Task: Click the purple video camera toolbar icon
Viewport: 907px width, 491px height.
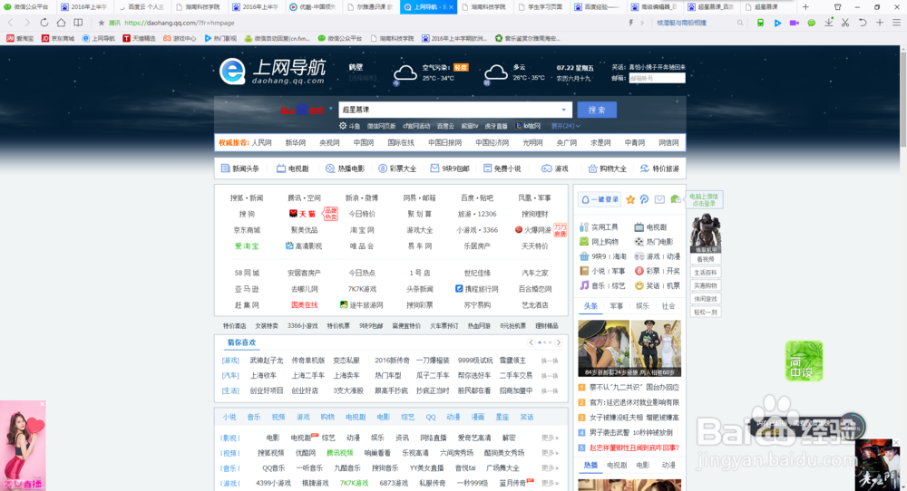Action: click(795, 23)
